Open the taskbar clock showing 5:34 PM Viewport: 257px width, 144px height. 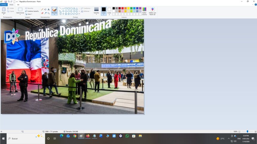(246, 139)
